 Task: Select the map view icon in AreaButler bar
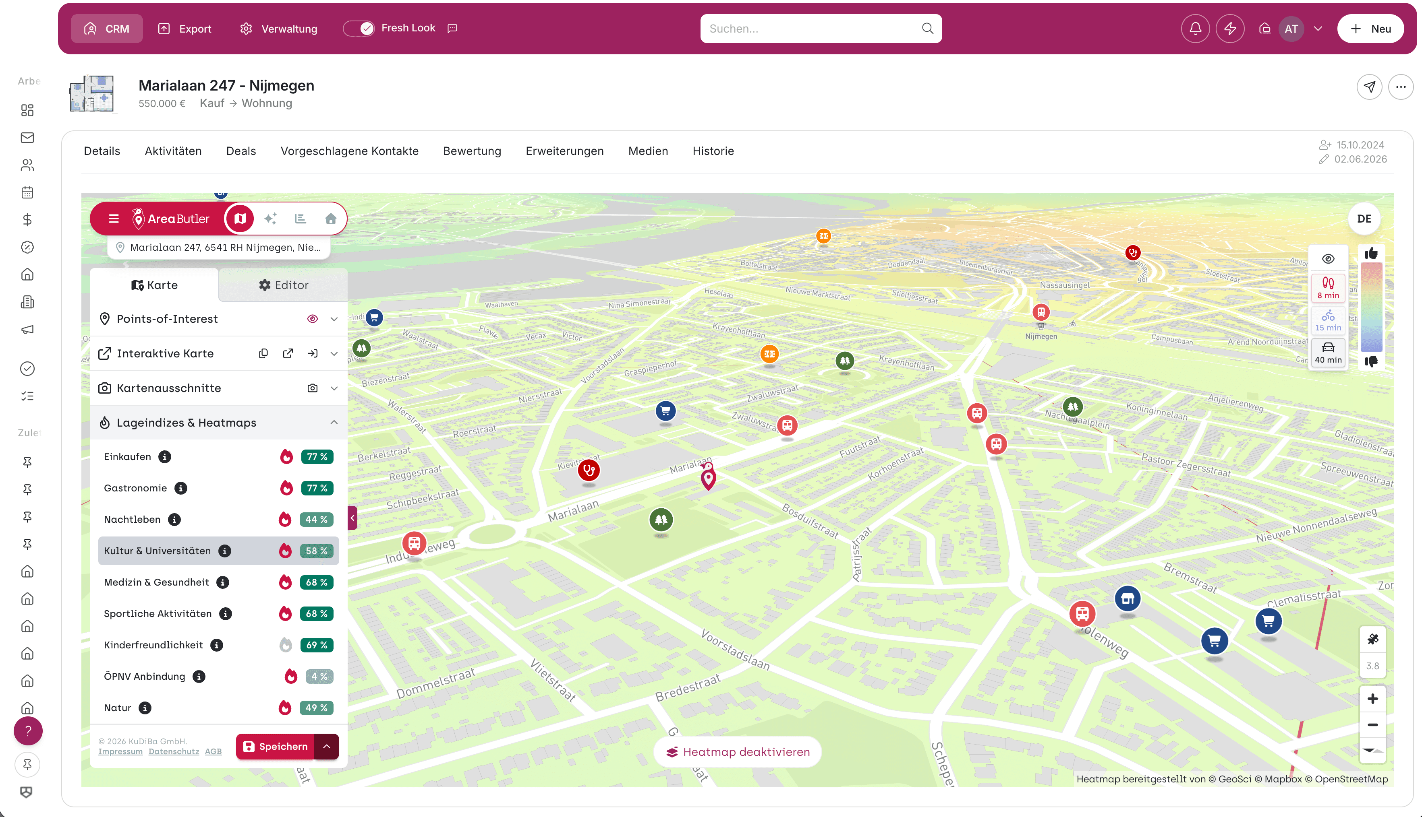pos(240,219)
